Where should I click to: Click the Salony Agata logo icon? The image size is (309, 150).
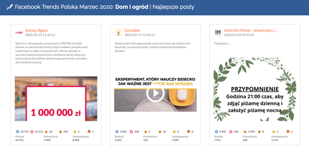[19, 32]
